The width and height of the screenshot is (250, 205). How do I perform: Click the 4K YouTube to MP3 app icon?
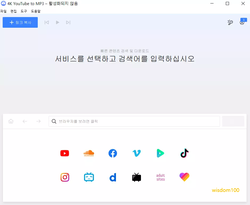point(3,3)
